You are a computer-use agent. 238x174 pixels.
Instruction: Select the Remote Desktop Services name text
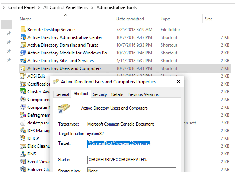pos(52,30)
